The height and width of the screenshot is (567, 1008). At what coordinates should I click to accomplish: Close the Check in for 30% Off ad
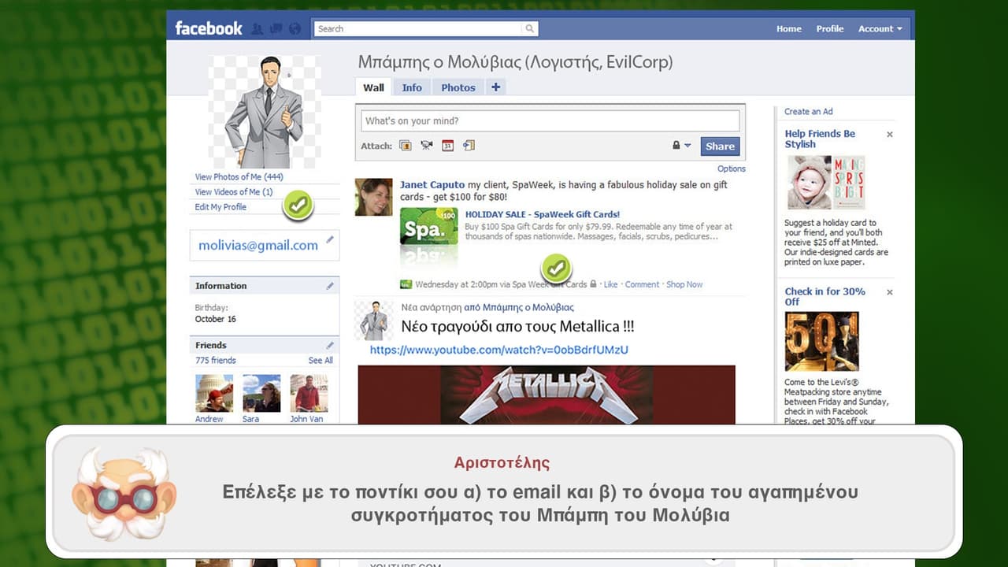point(890,292)
